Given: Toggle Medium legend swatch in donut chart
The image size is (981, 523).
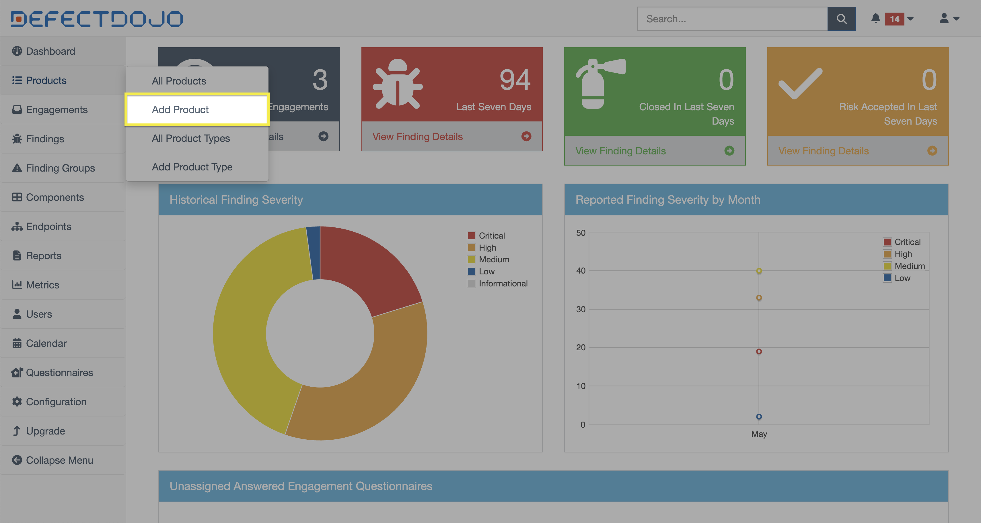Looking at the screenshot, I should pyautogui.click(x=472, y=259).
